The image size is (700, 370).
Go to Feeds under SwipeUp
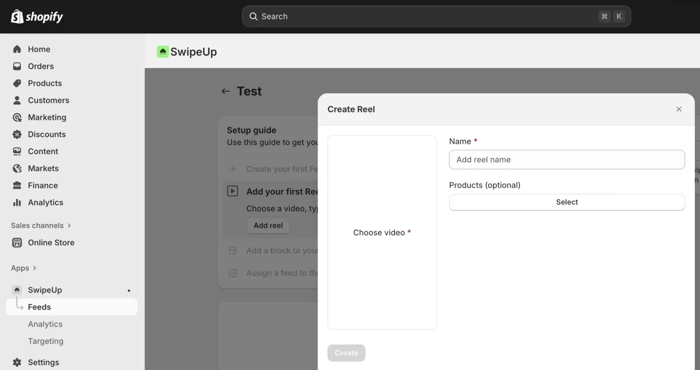click(39, 307)
